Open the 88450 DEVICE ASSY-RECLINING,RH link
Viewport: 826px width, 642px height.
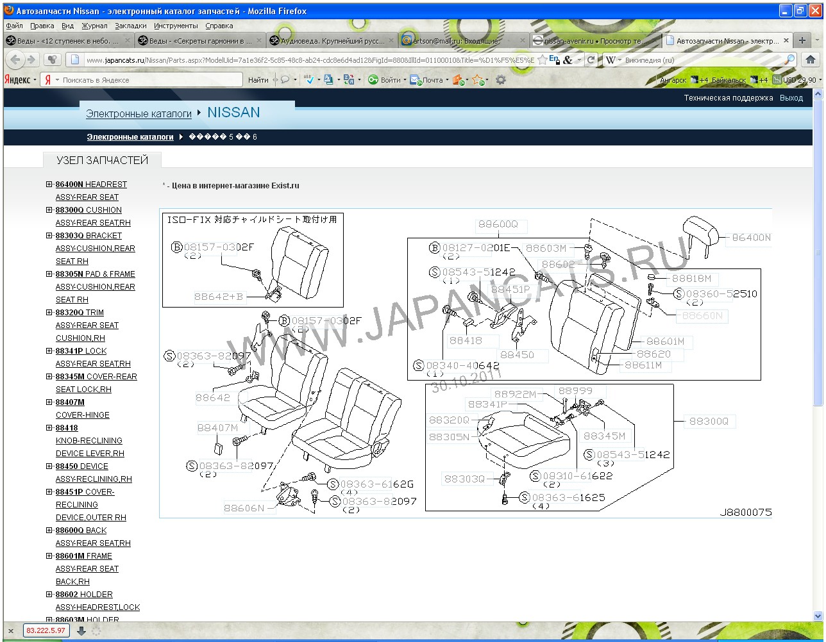click(x=94, y=472)
